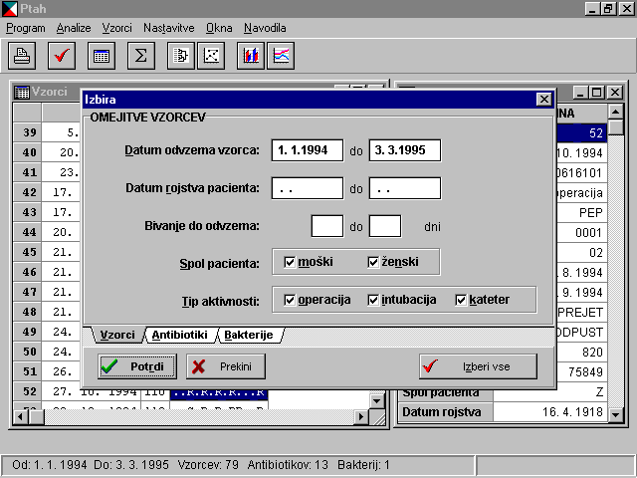This screenshot has width=637, height=478.
Task: Click Vzorci window scroll down arrow
Action: [376, 401]
